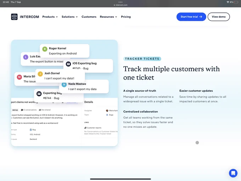
Task: Expand the Products menu
Action: (50, 17)
